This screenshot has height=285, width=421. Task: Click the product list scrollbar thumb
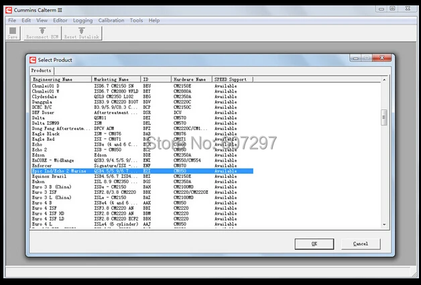tap(384, 117)
